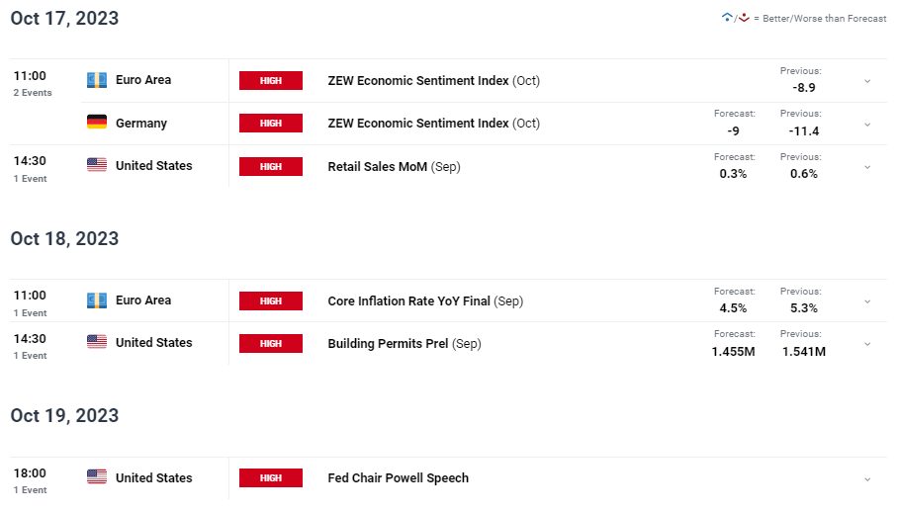Open the Fed Chair Powell Speech event

pyautogui.click(x=398, y=478)
